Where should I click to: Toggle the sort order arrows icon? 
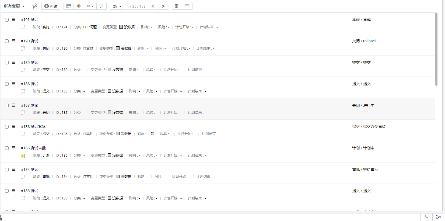[101, 6]
